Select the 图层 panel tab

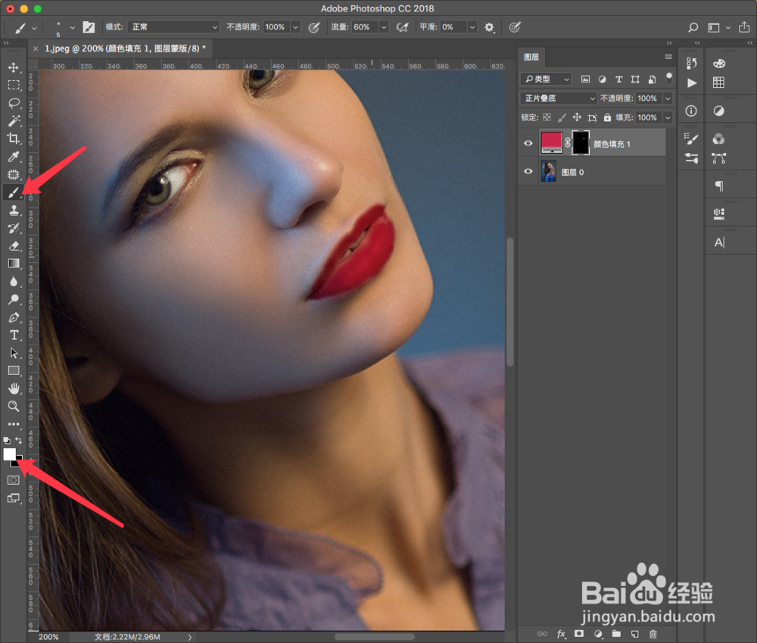531,57
